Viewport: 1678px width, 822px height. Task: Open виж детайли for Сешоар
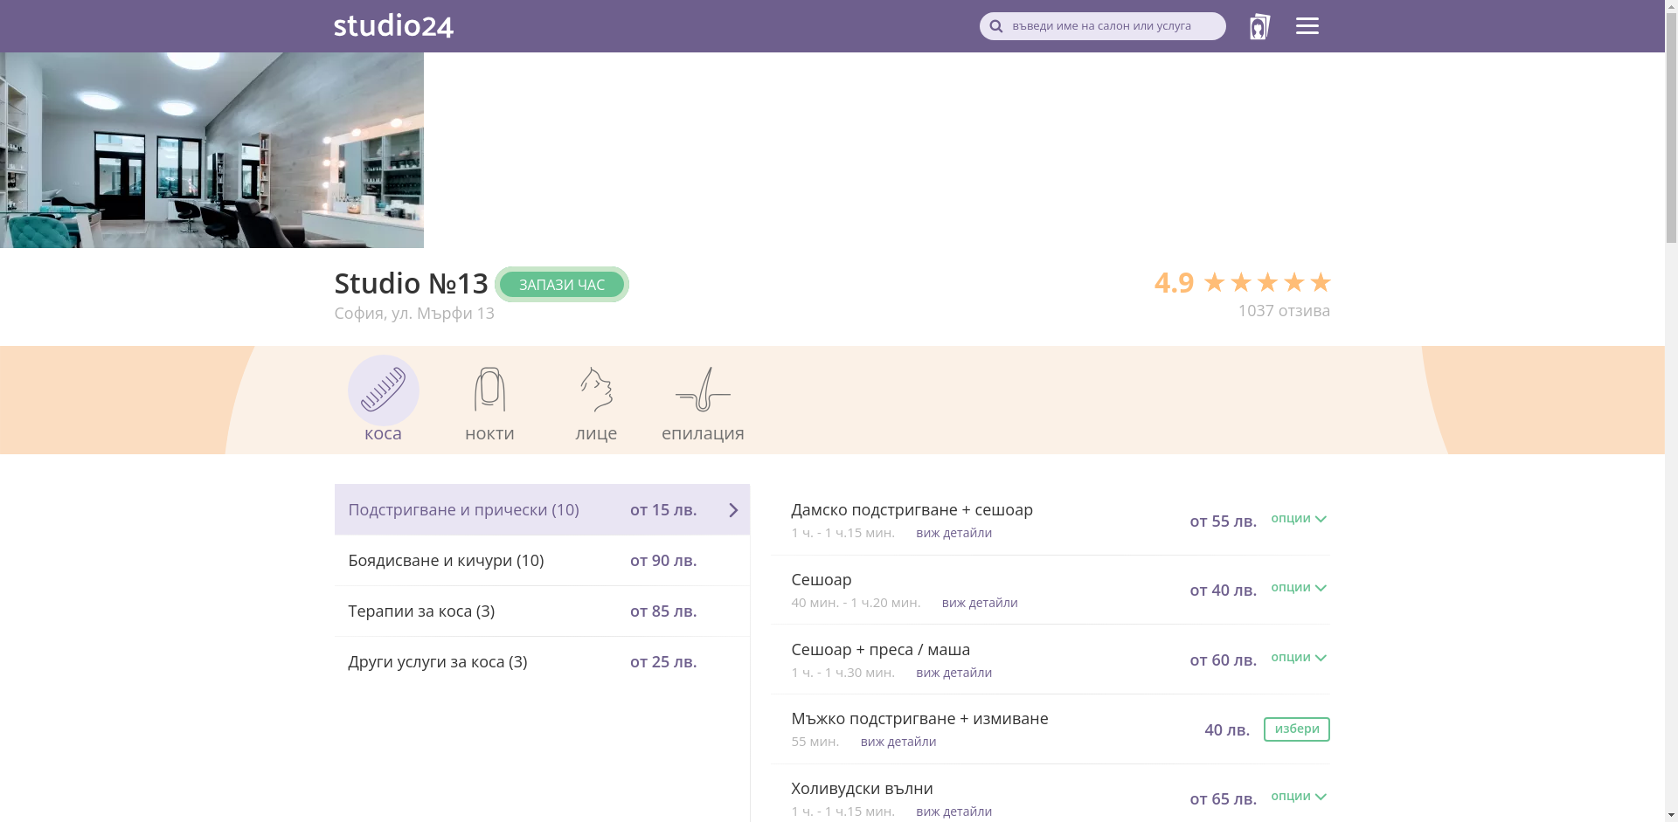980,602
